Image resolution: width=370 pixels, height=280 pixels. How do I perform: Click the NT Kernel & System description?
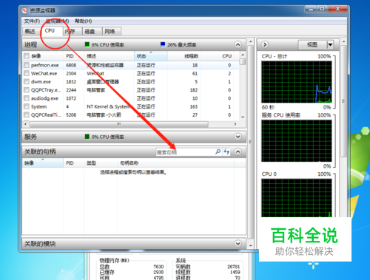(108, 106)
